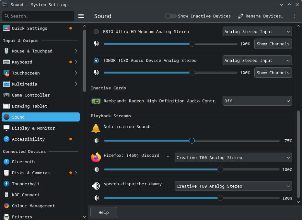Click the Thunderbolt icon in sidebar
302x220 pixels.
pos(6,184)
